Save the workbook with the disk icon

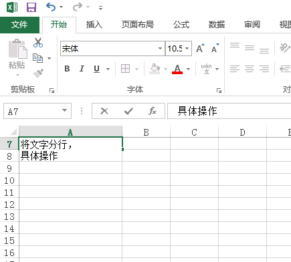point(31,7)
